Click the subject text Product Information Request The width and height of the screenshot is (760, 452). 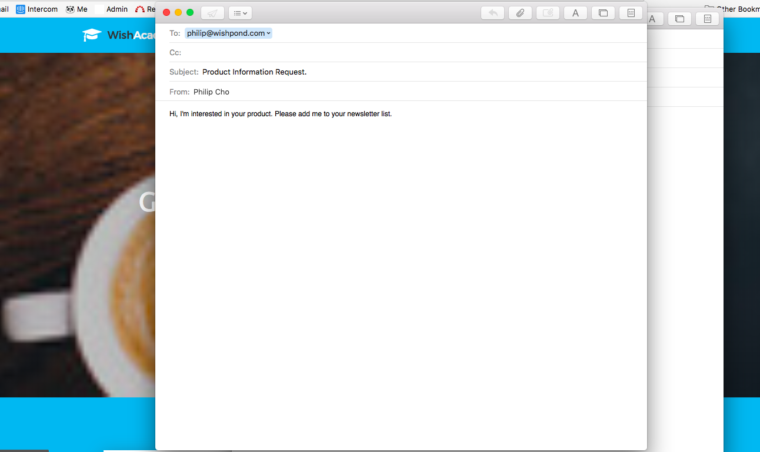pyautogui.click(x=254, y=72)
